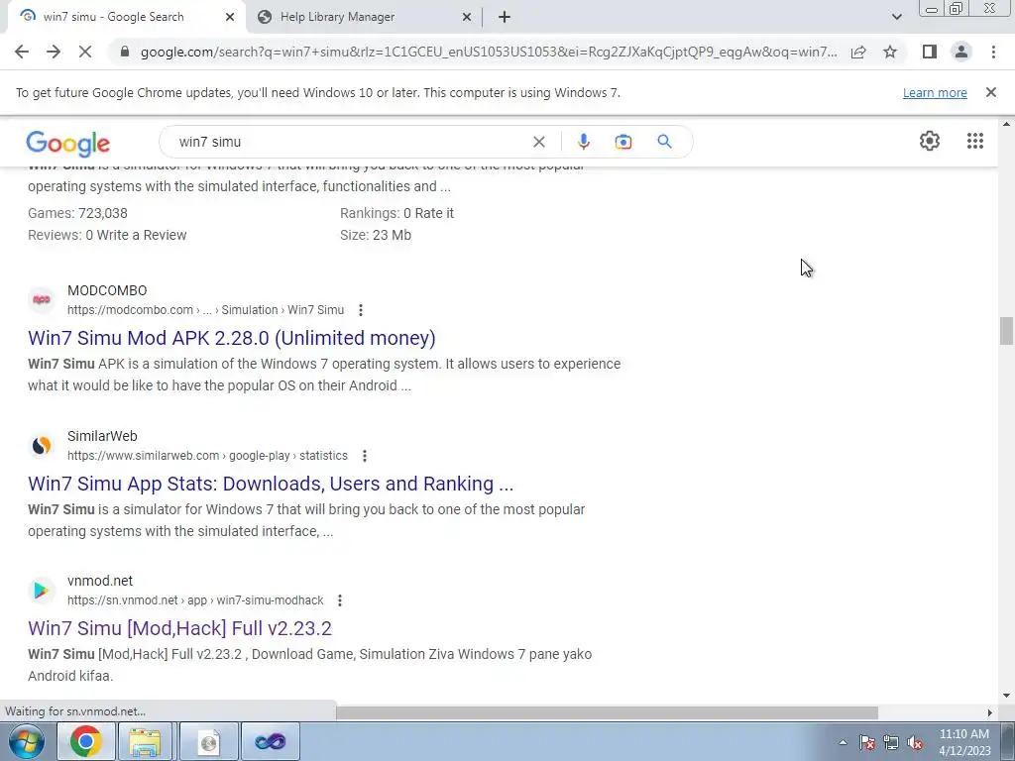The image size is (1015, 761).
Task: Click the 'Games: 723,038' text
Action: click(x=77, y=213)
